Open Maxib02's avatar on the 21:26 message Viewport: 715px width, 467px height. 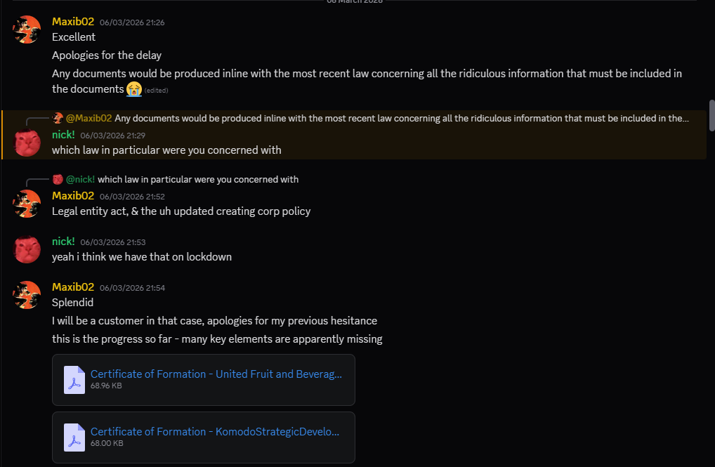[27, 30]
